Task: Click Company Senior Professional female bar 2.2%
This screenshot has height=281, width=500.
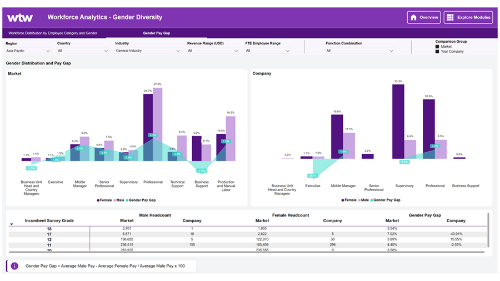Action: point(368,157)
